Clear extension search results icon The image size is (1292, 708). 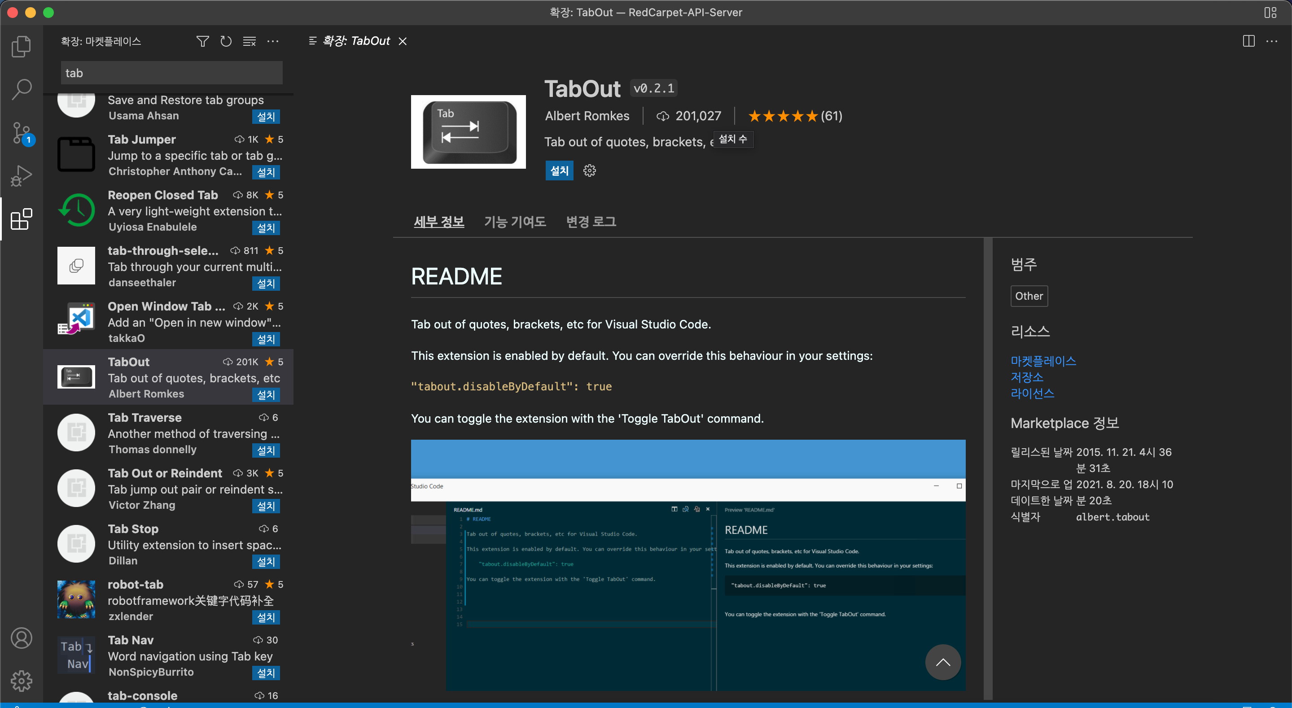pyautogui.click(x=249, y=41)
